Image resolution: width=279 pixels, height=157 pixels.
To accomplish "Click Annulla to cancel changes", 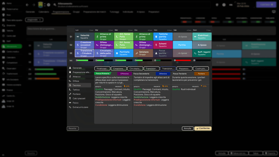I will point(187,128).
